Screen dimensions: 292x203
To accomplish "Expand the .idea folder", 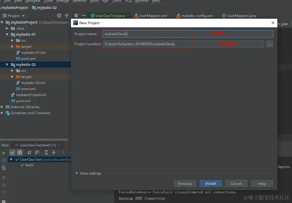I will pyautogui.click(x=7, y=28).
